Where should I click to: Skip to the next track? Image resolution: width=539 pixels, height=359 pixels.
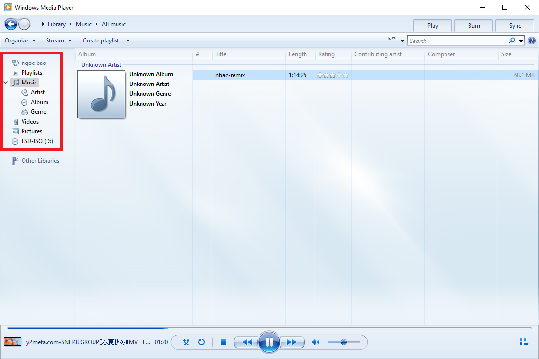[292, 342]
